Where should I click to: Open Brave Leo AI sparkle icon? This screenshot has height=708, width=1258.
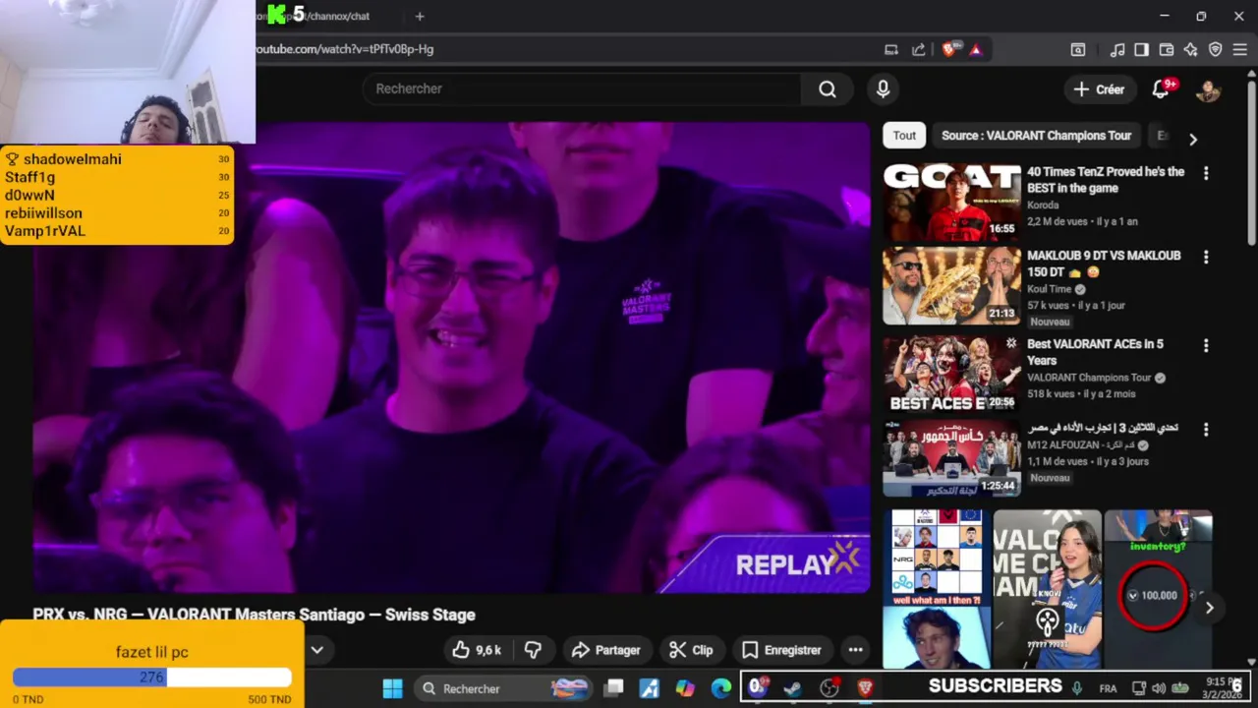1191,49
